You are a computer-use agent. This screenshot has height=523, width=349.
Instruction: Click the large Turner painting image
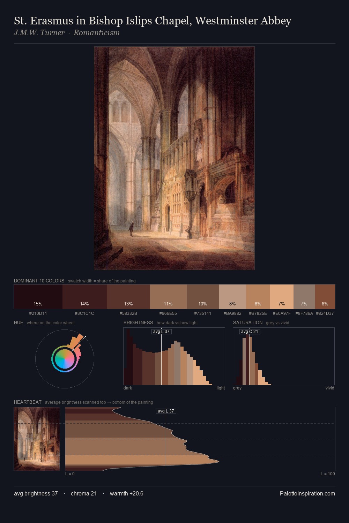tap(174, 158)
